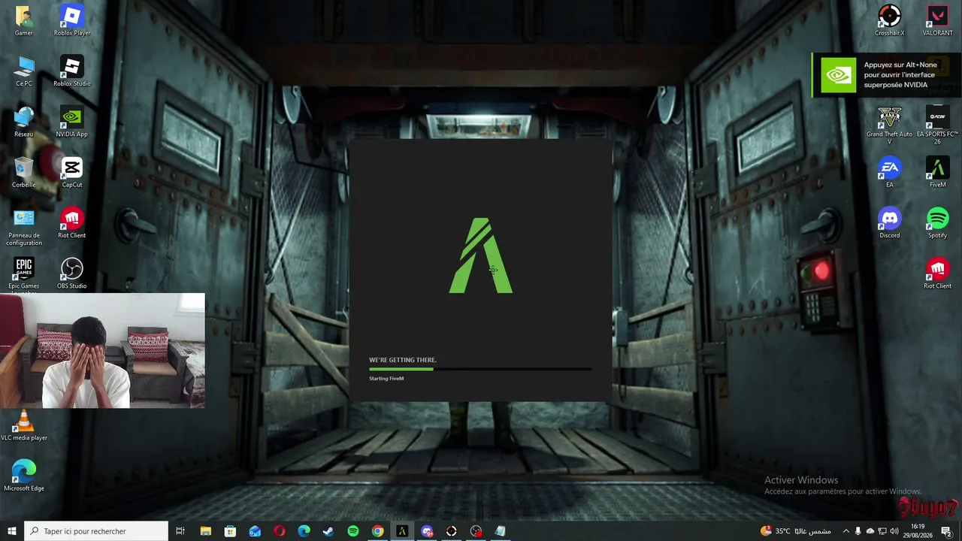The image size is (962, 541).
Task: Show hidden system tray icons
Action: pos(846,531)
